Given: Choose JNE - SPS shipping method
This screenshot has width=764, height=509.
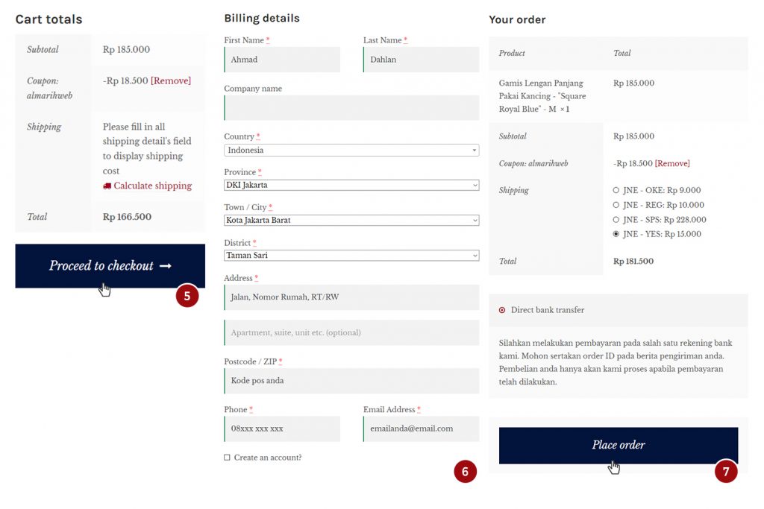Looking at the screenshot, I should coord(616,220).
